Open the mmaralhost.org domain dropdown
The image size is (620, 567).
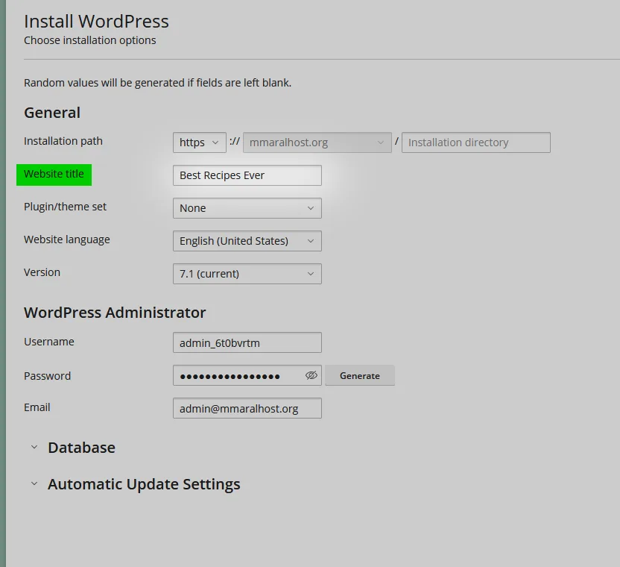[317, 142]
